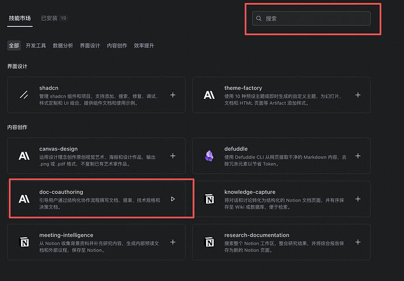Open the defuddle skill title
The width and height of the screenshot is (404, 281).
point(236,149)
